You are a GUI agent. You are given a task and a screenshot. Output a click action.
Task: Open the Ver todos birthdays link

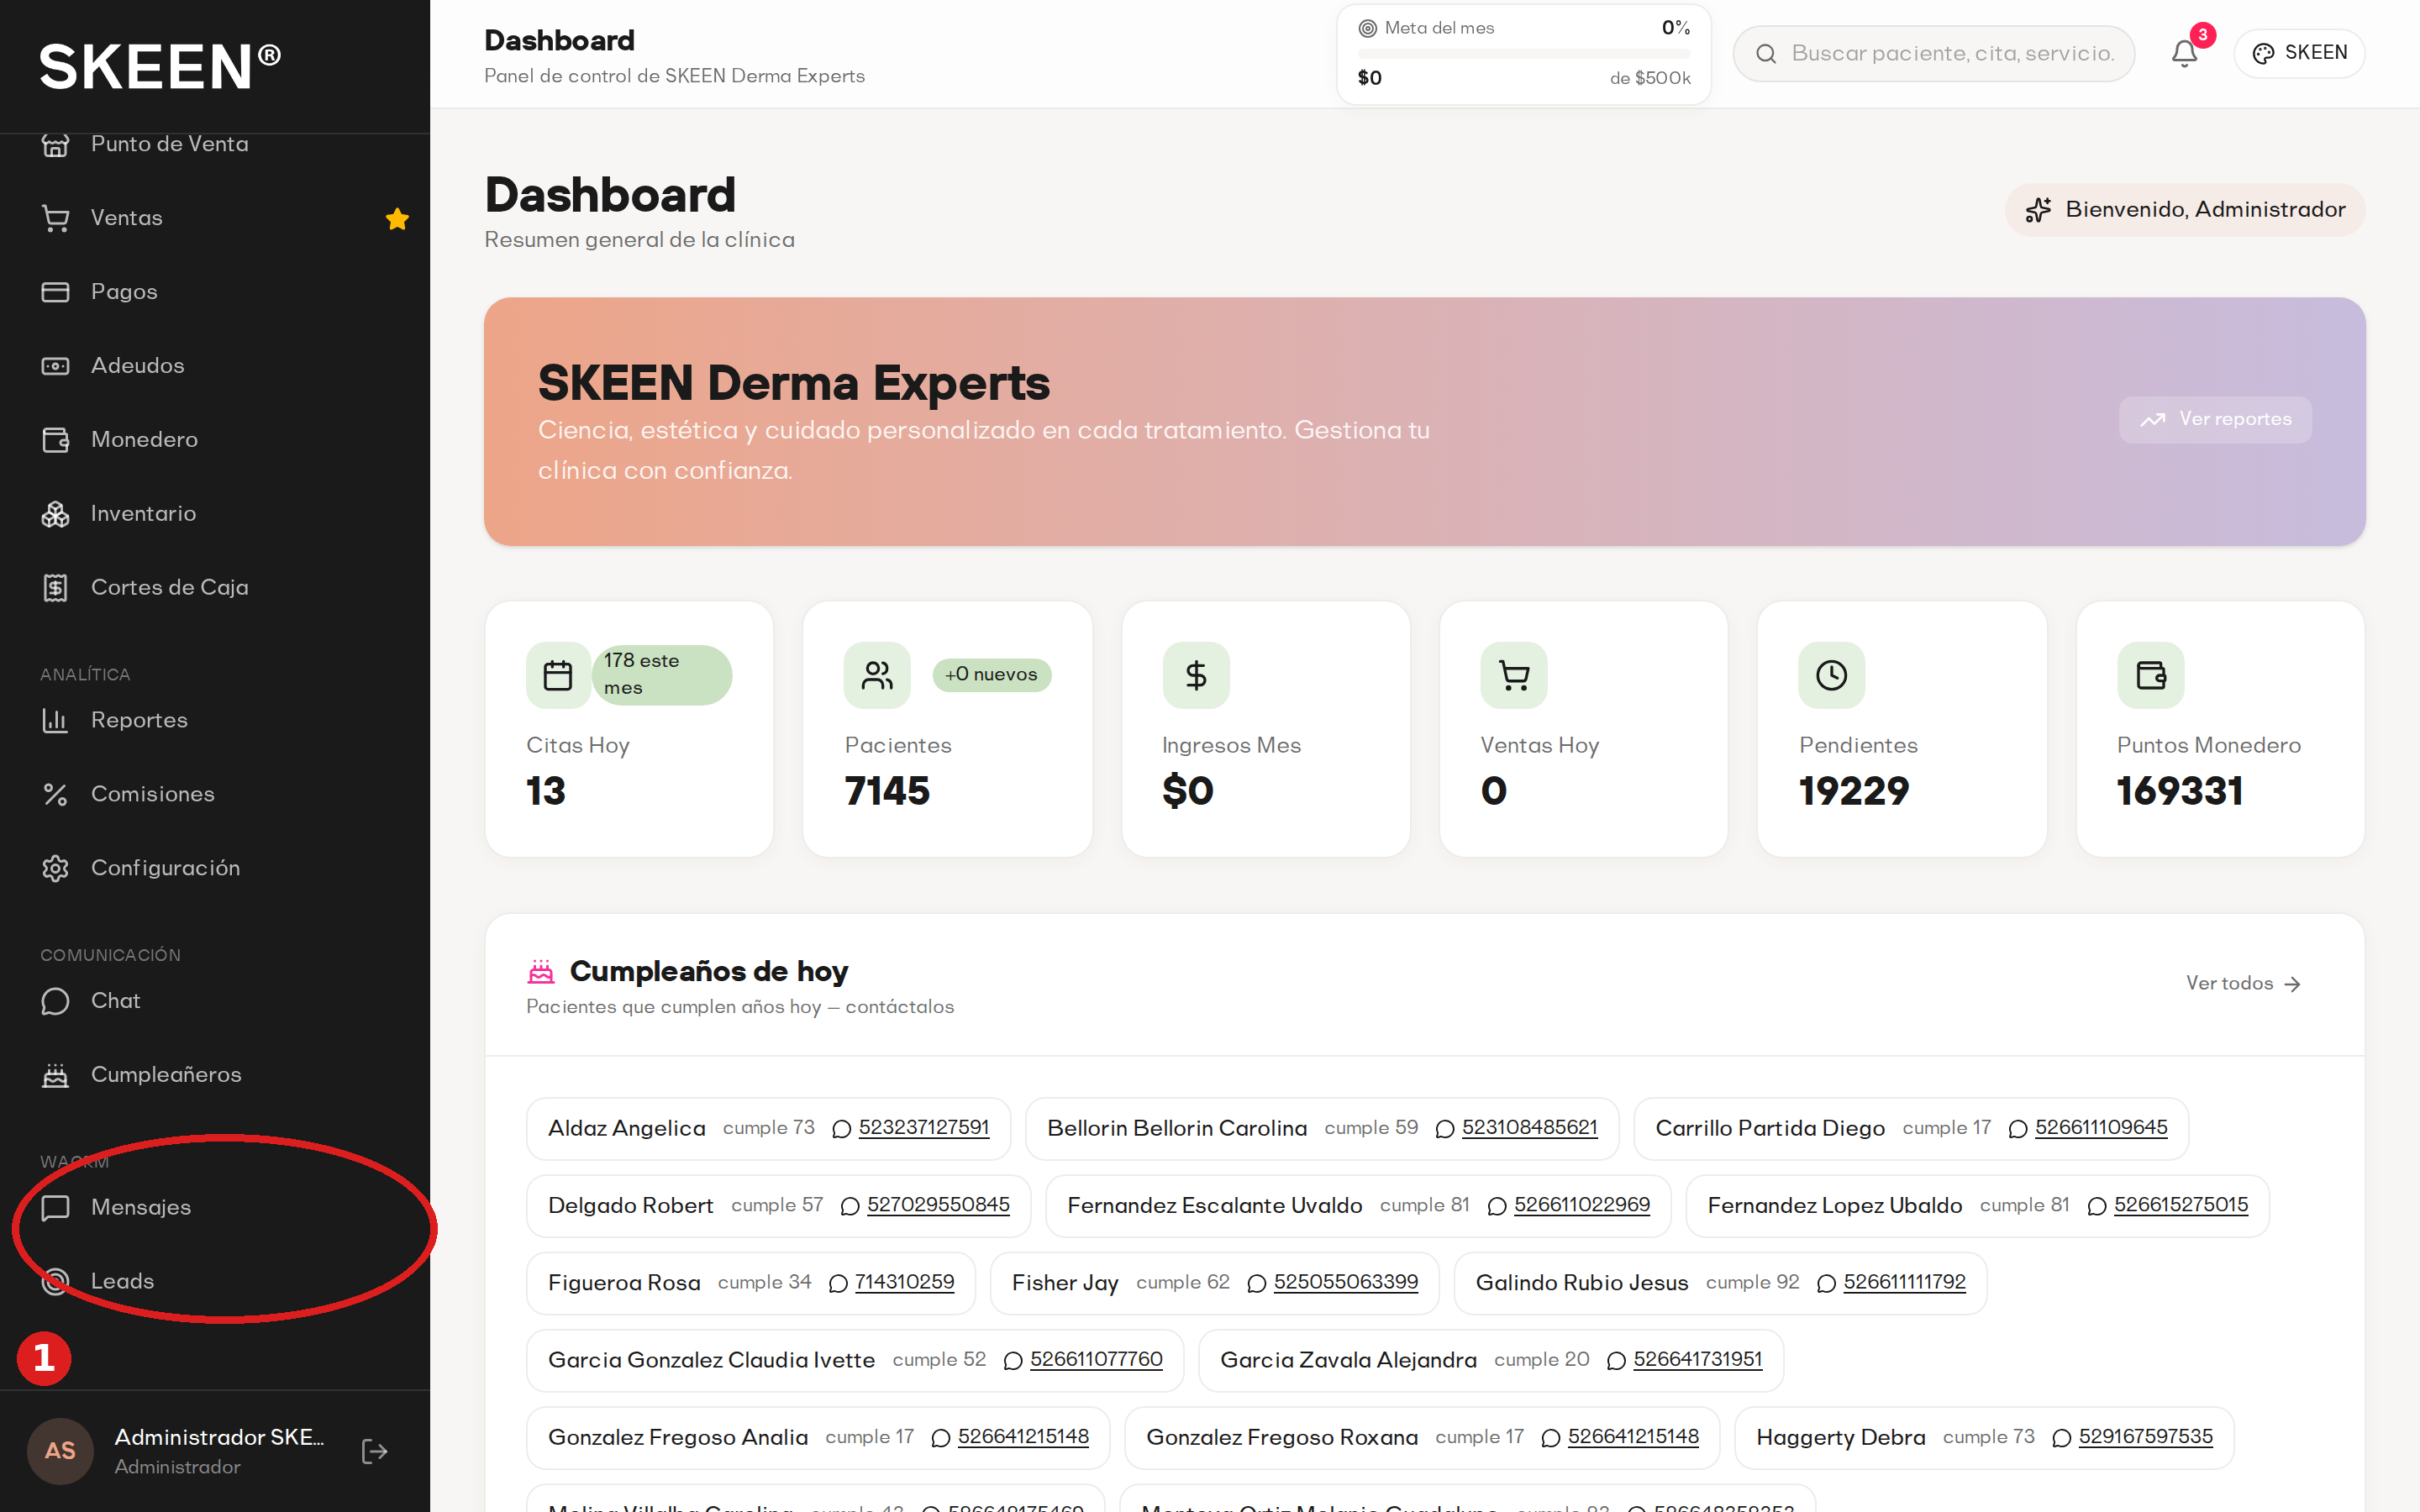point(2243,983)
